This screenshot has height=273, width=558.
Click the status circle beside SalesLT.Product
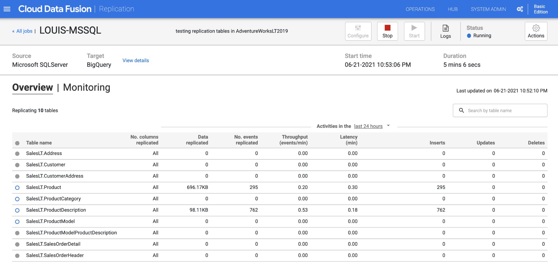17,188
